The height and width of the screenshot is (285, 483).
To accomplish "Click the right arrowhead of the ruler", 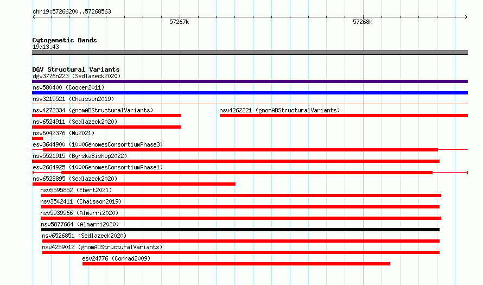I will pyautogui.click(x=466, y=17).
